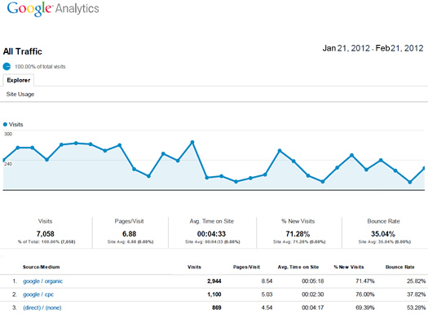
Task: Sort table by Visits column header
Action: 194,267
